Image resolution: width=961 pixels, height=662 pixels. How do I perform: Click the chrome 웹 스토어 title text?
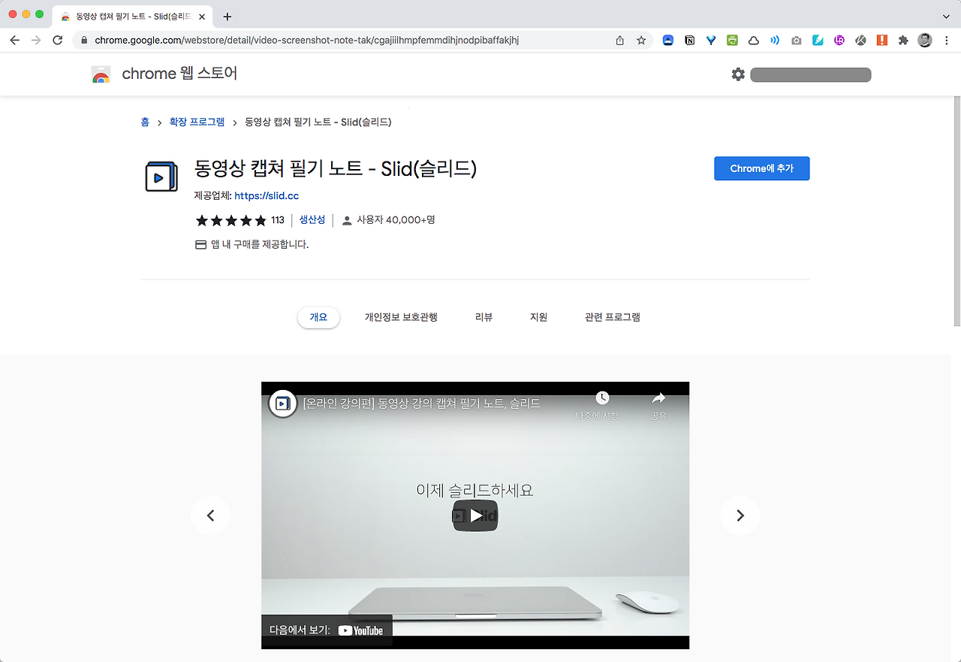pos(179,74)
